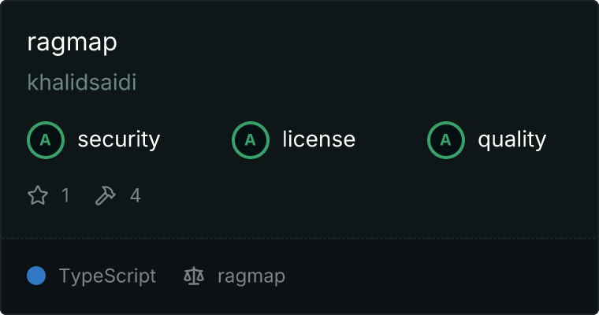Open the ragmap project title

coord(72,43)
